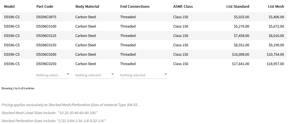Viewport: 288px width, 124px height.
Task: Select part code DS596C0075 cell
Action: click(46, 17)
